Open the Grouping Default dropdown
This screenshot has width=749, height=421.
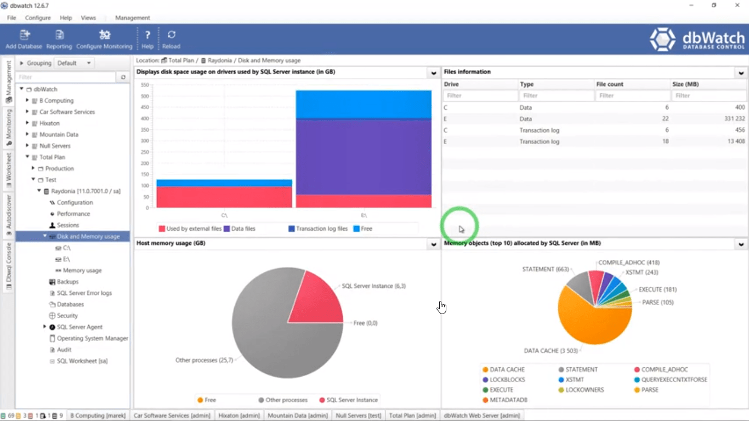click(x=74, y=63)
